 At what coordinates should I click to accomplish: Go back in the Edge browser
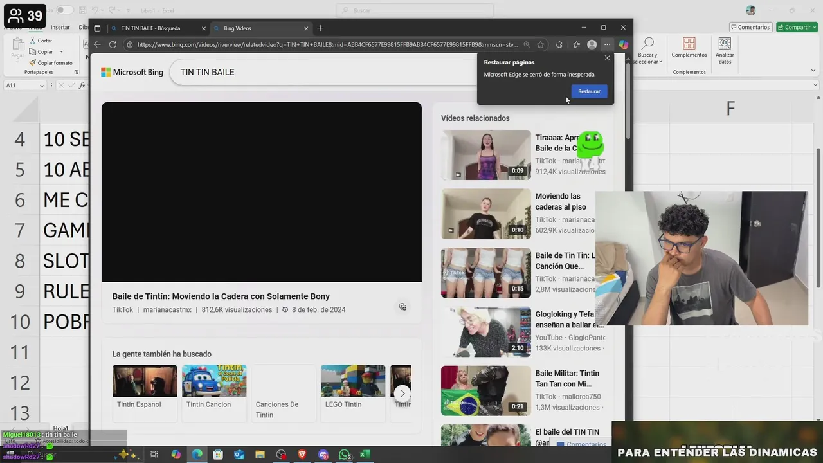[x=97, y=44]
